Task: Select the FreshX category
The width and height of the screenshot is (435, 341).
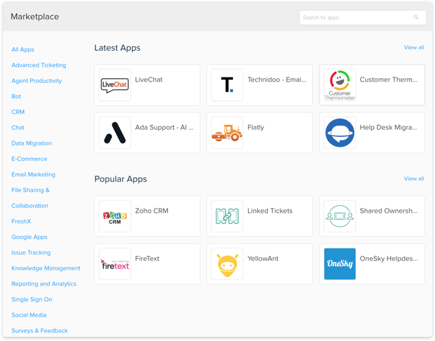Action: (x=21, y=222)
